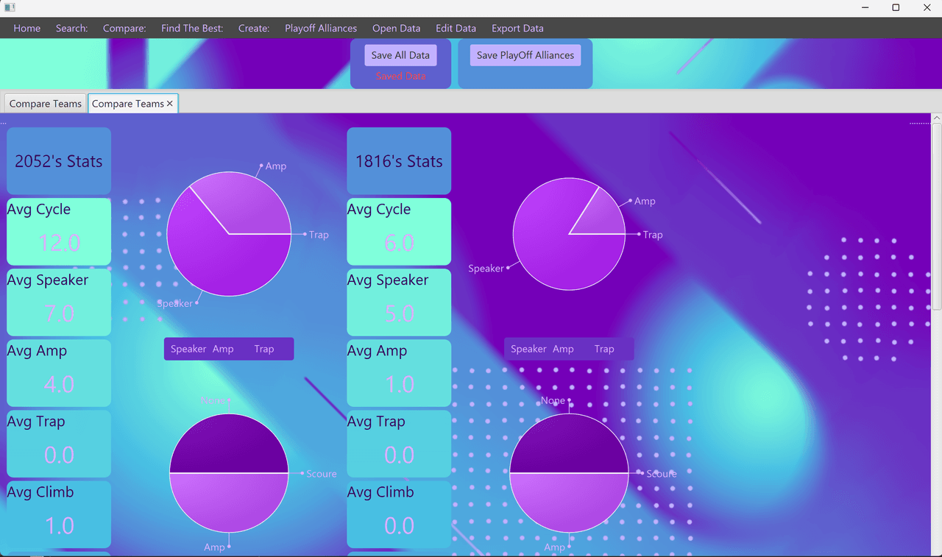
Task: Click the Open Data menu item
Action: click(396, 28)
